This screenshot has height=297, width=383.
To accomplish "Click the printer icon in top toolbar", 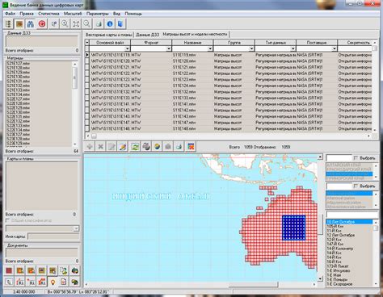I will [x=99, y=24].
